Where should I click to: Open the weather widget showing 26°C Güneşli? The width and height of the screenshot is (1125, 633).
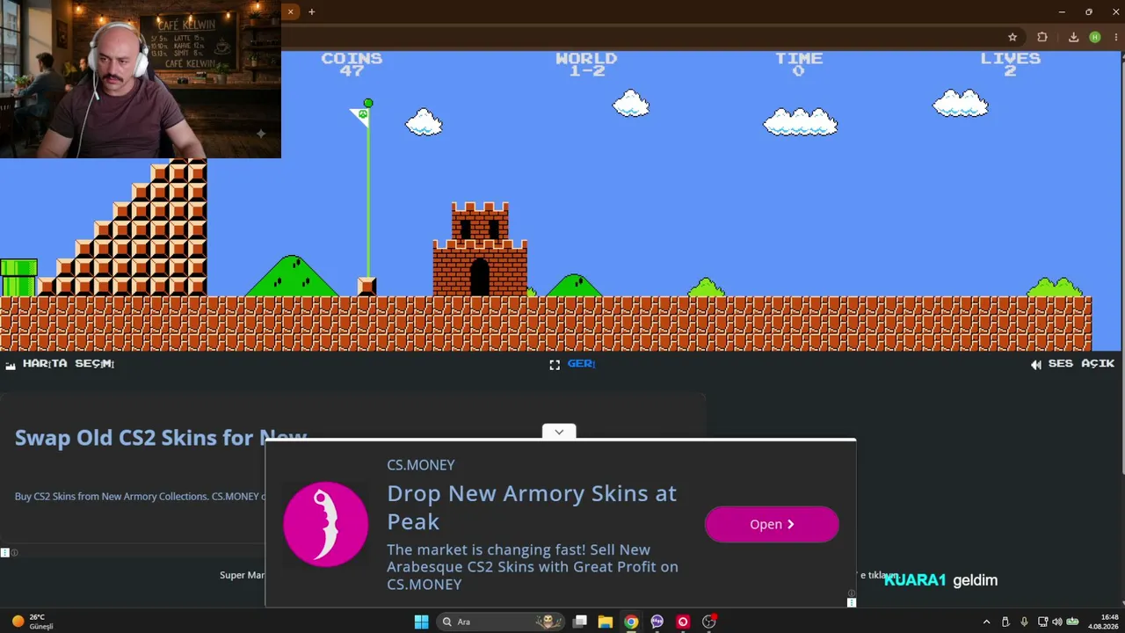click(x=33, y=622)
